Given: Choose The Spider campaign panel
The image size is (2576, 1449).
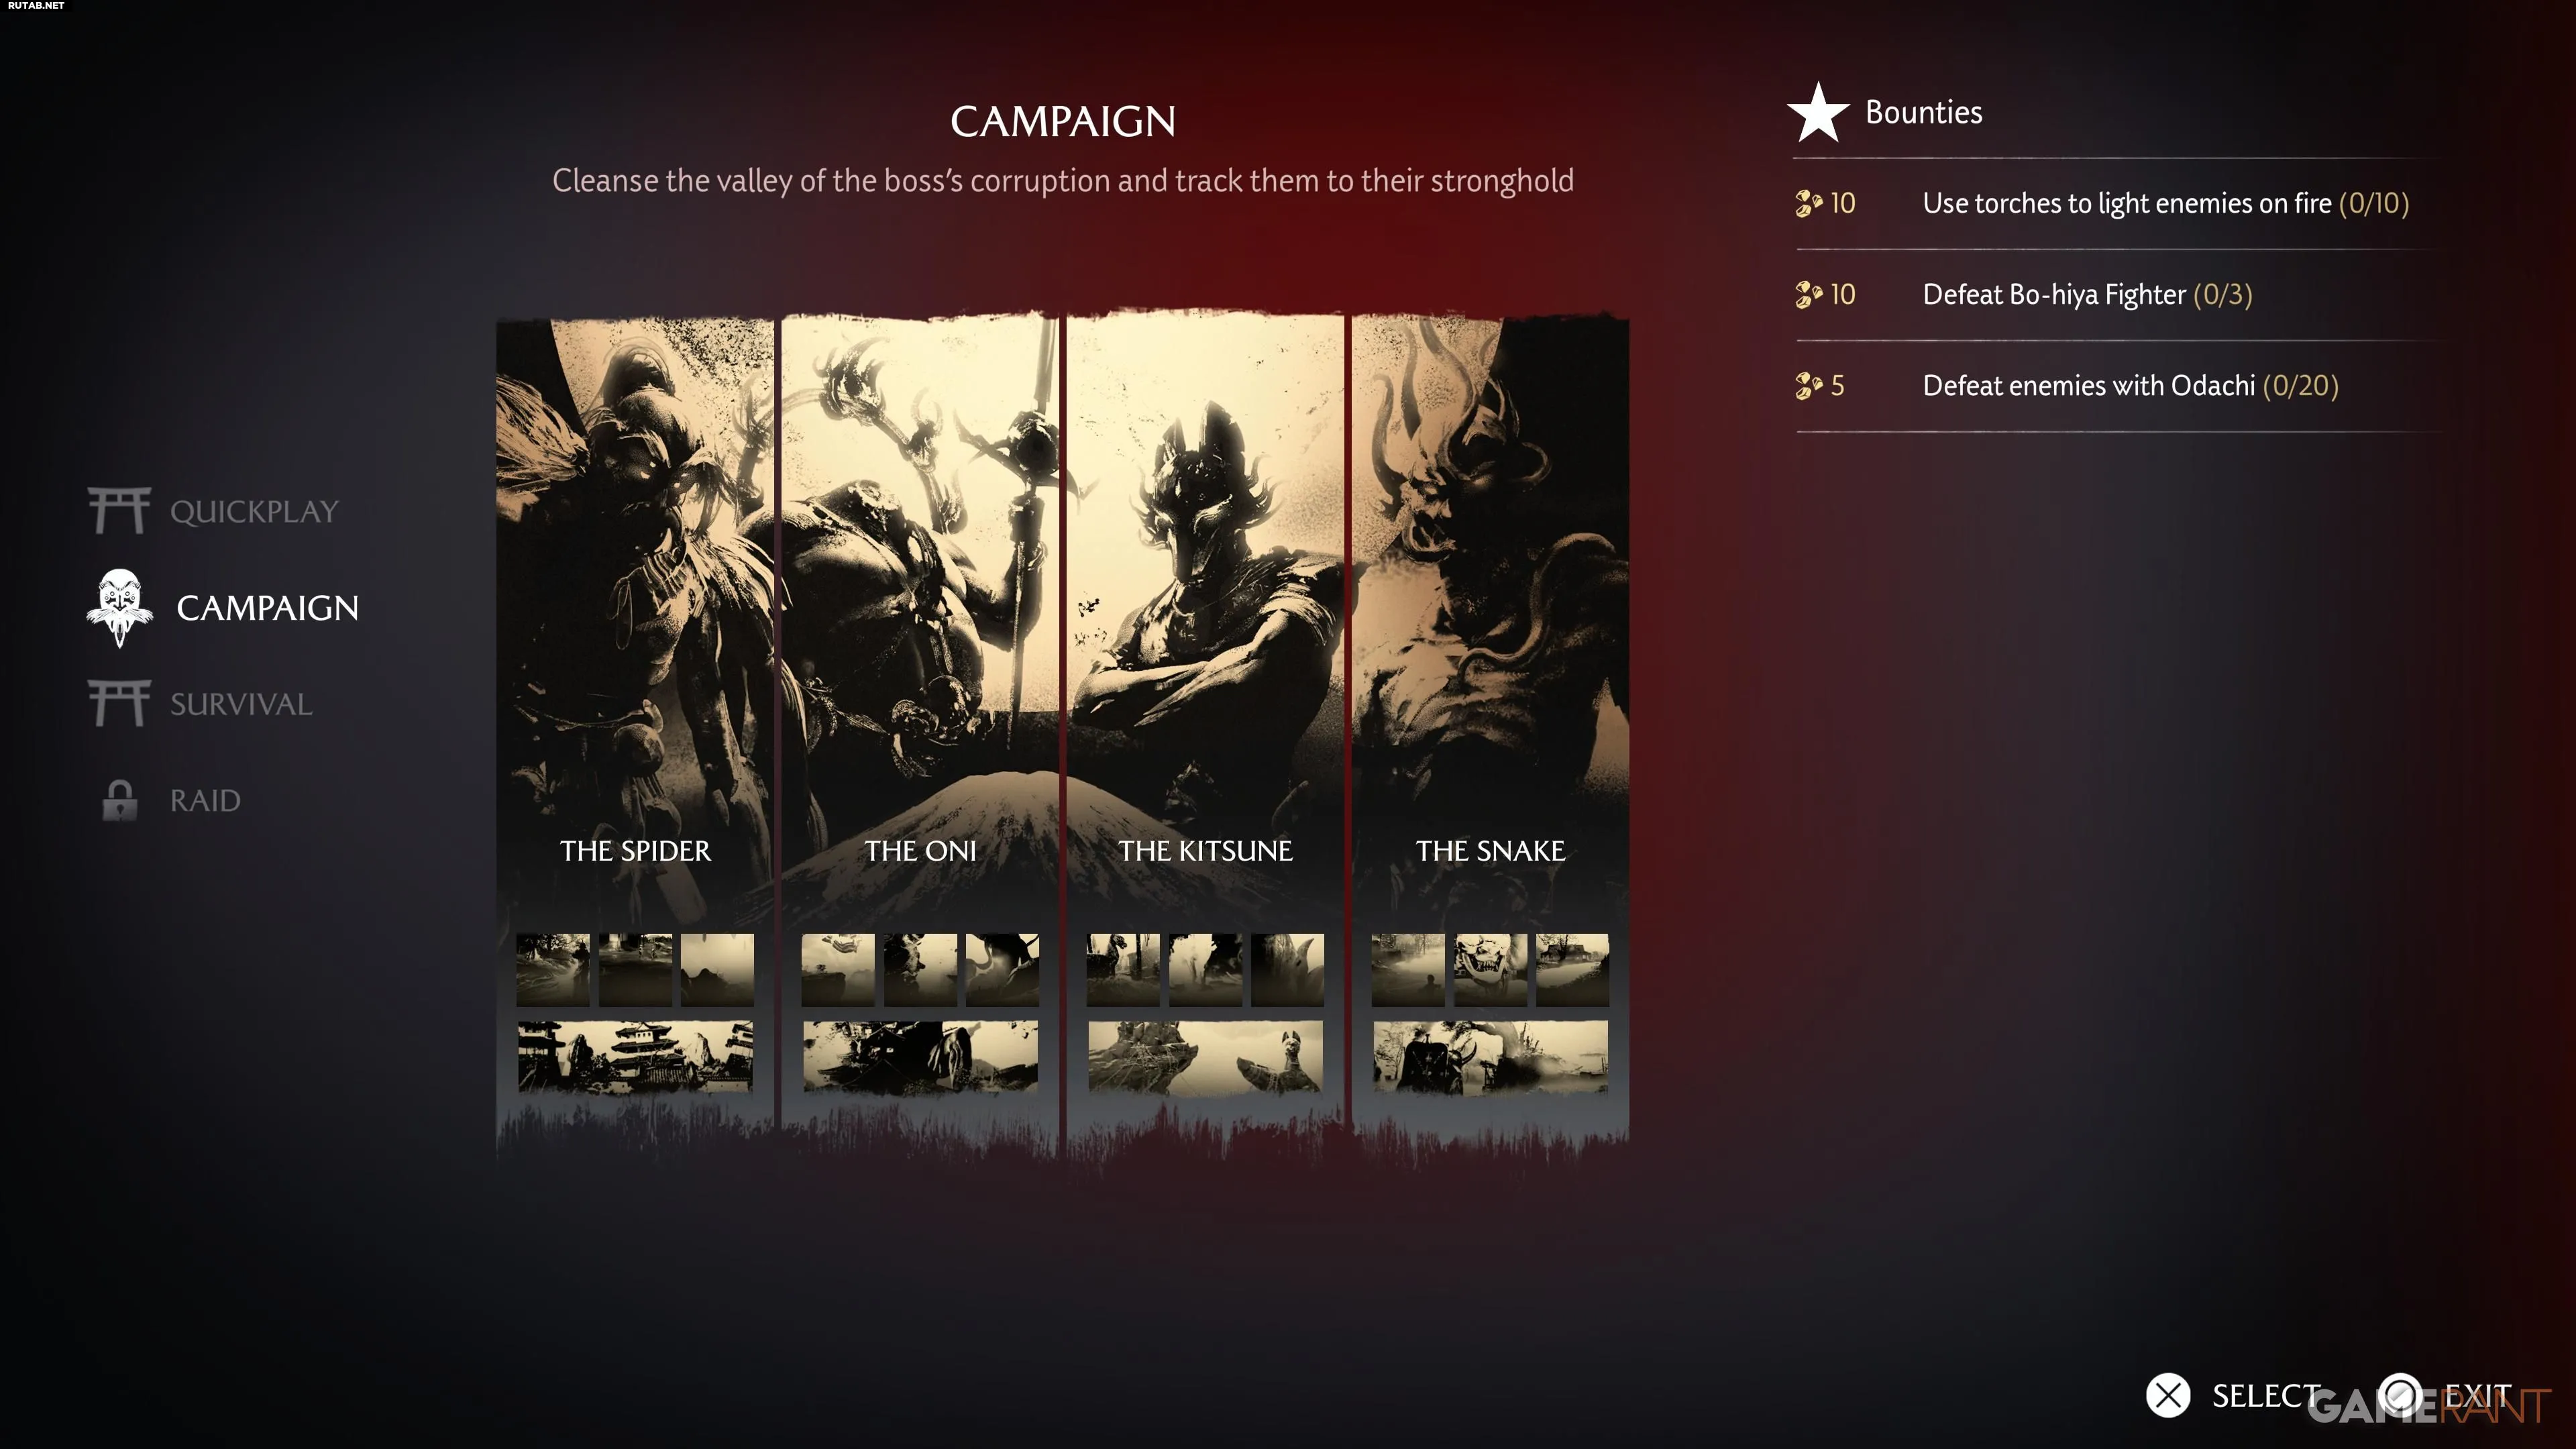Looking at the screenshot, I should click(x=635, y=735).
